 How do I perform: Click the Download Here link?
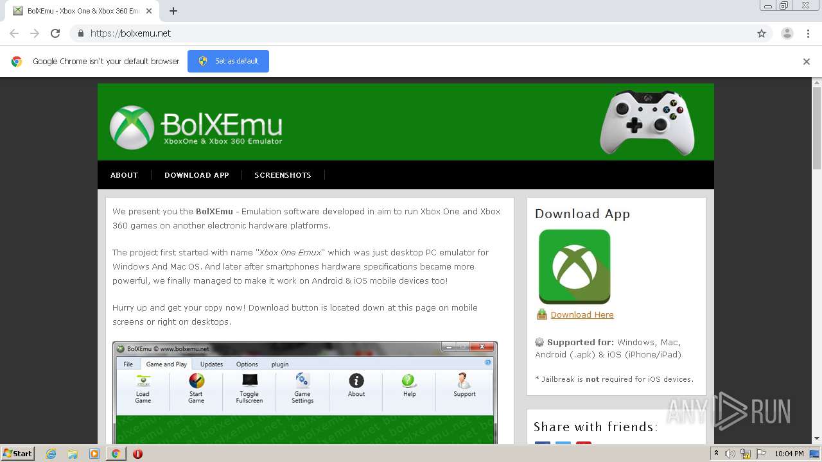[582, 314]
